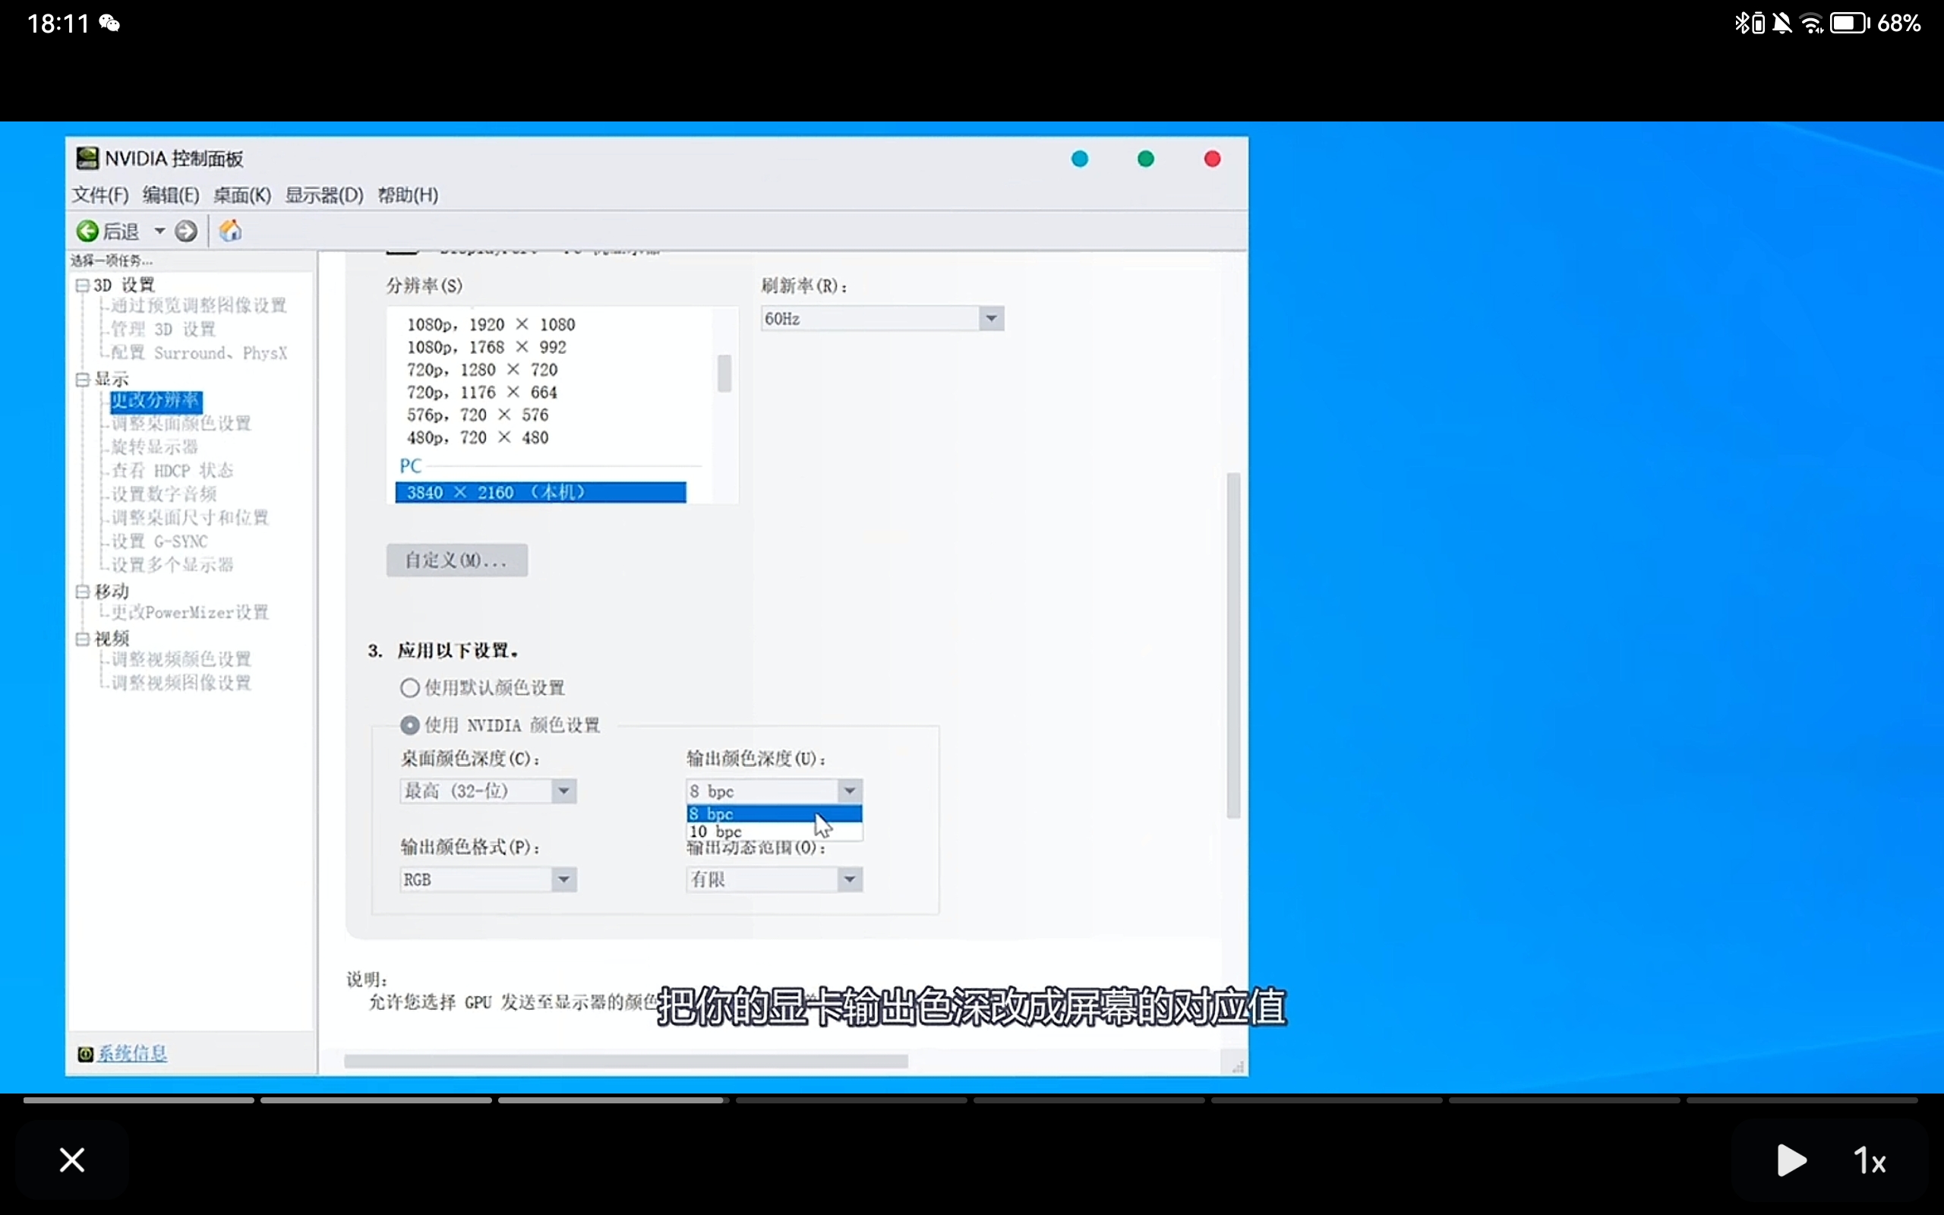1944x1215 pixels.
Task: Click the Forward arrow icon in toolbar
Action: tap(185, 232)
